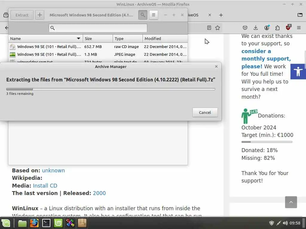This screenshot has height=229, width=306.
Task: Open the 2000 release year link
Action: click(99, 193)
